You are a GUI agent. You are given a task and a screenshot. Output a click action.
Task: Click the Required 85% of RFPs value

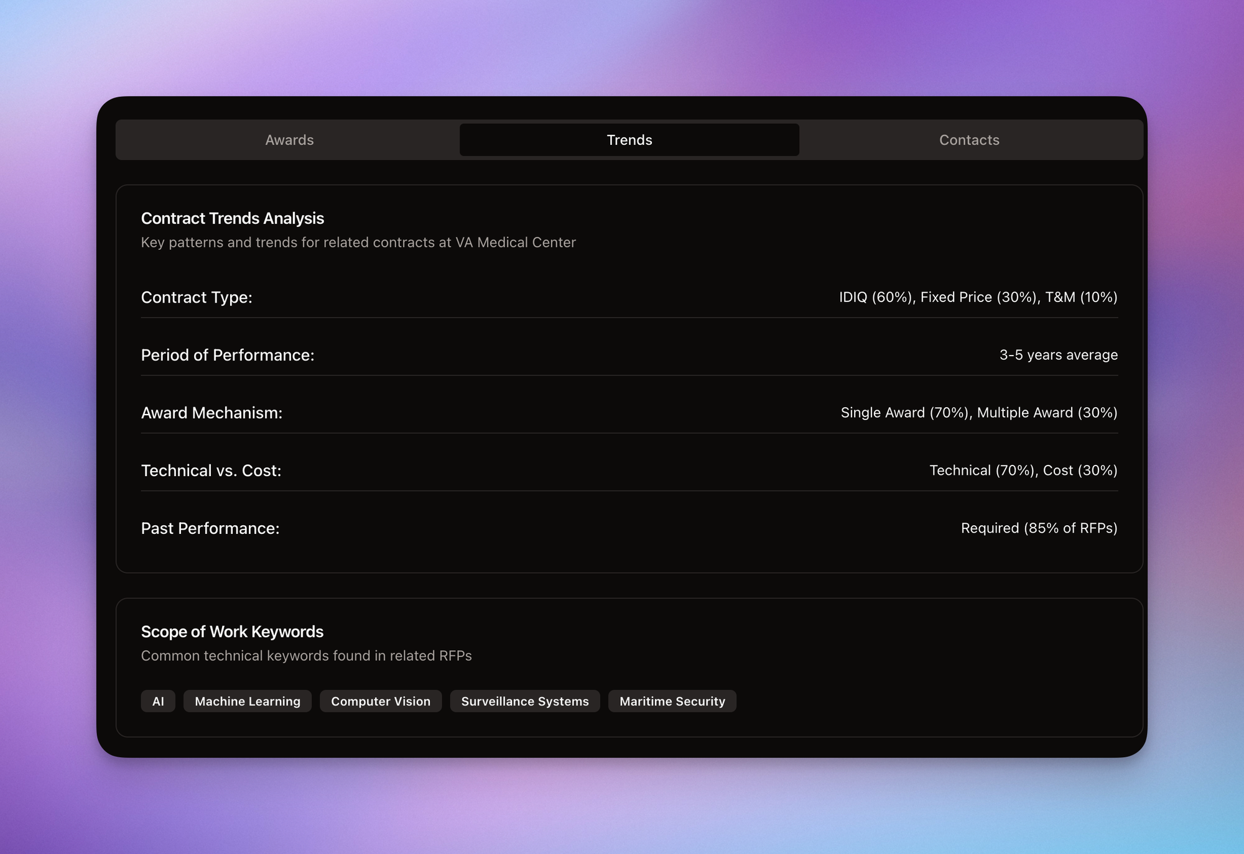pyautogui.click(x=1039, y=528)
